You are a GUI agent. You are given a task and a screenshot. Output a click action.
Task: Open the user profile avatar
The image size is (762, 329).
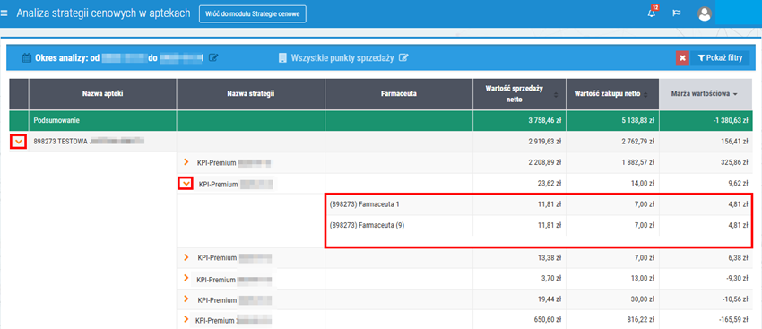click(704, 13)
